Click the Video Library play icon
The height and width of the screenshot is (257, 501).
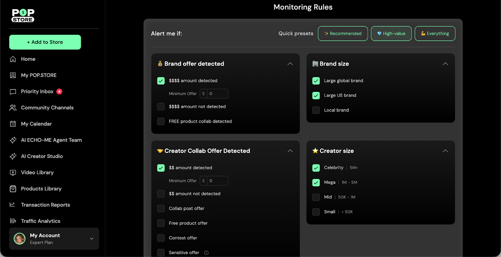[x=13, y=173]
